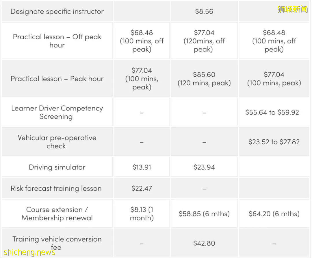Click the $23.94 driving simulator price

[x=204, y=167]
